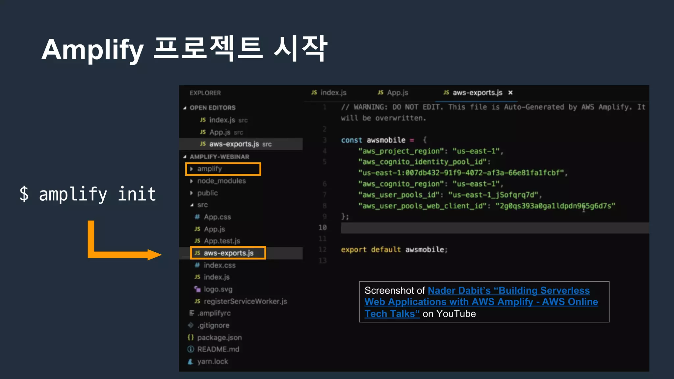Click line number 10 in the gutter
This screenshot has width=674, height=379.
point(323,228)
